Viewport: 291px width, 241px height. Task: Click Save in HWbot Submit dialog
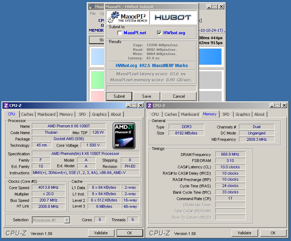147,96
